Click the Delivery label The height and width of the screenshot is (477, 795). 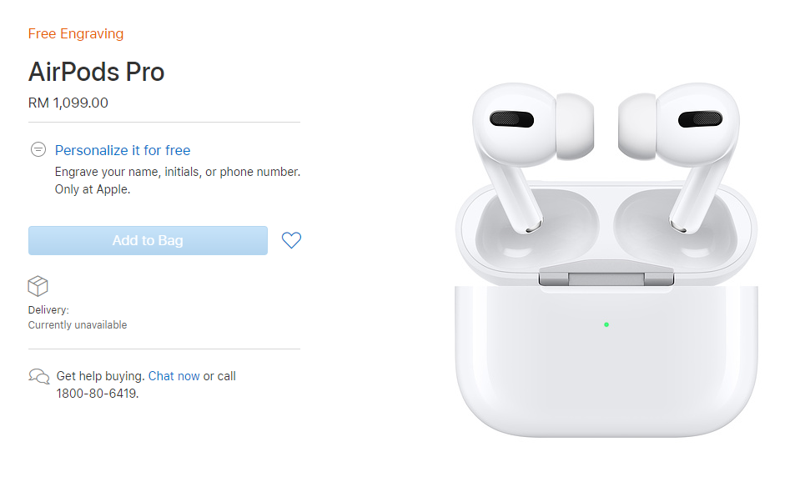tap(48, 309)
